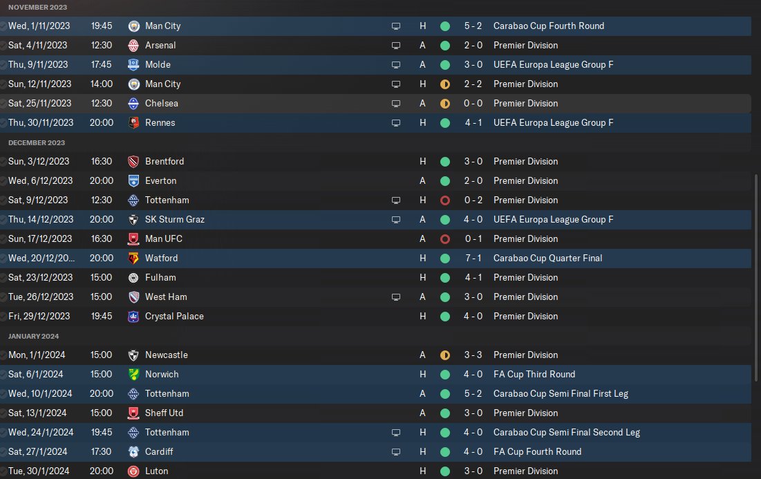Click the Norwich club badge
The height and width of the screenshot is (479, 761).
click(134, 374)
